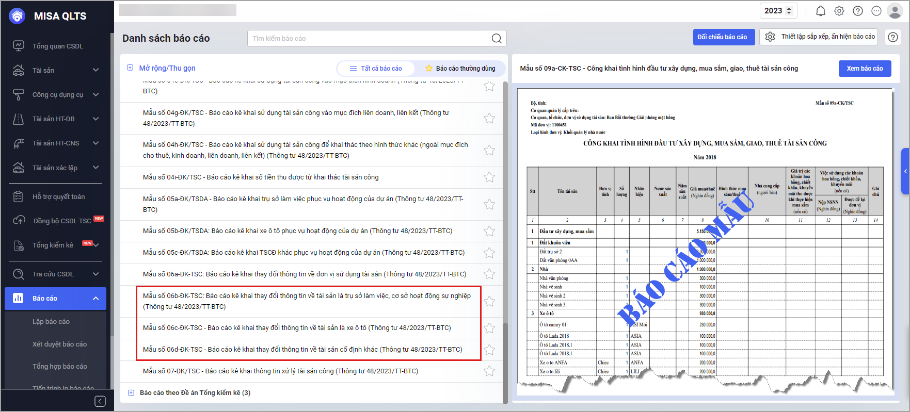Click the Đối chiếu báo cáo button

pyautogui.click(x=722, y=37)
